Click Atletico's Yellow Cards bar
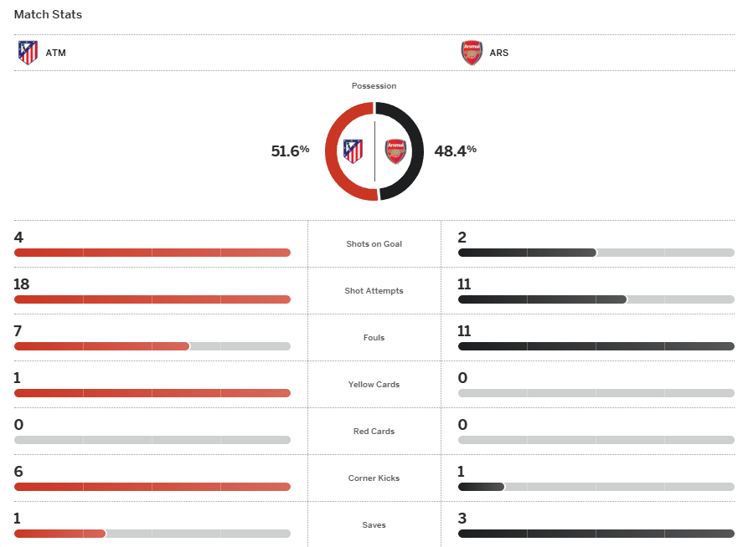Viewport: 743px width, 547px height. (x=152, y=393)
